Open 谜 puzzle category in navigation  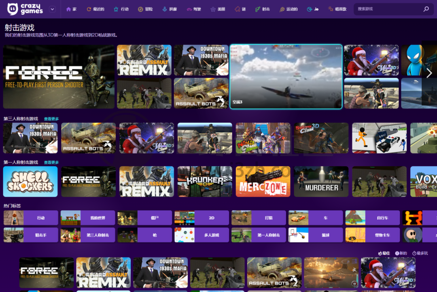pyautogui.click(x=240, y=9)
